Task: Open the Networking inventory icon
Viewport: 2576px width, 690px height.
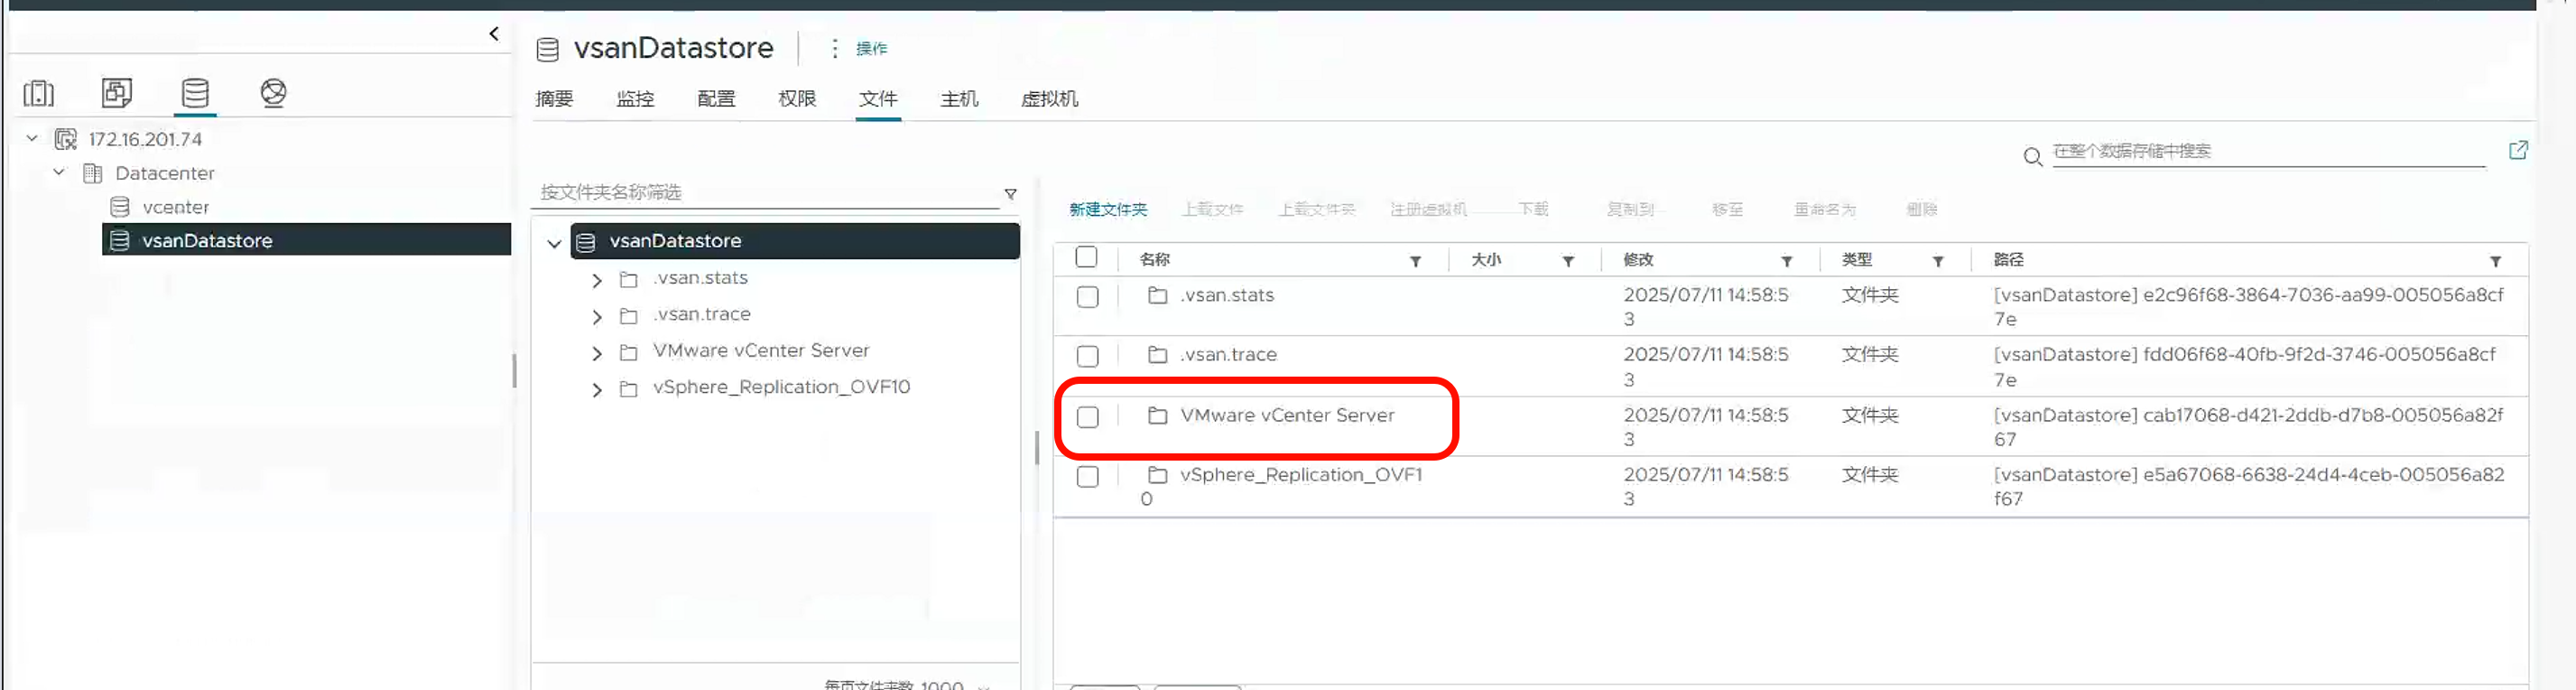Action: coord(273,93)
